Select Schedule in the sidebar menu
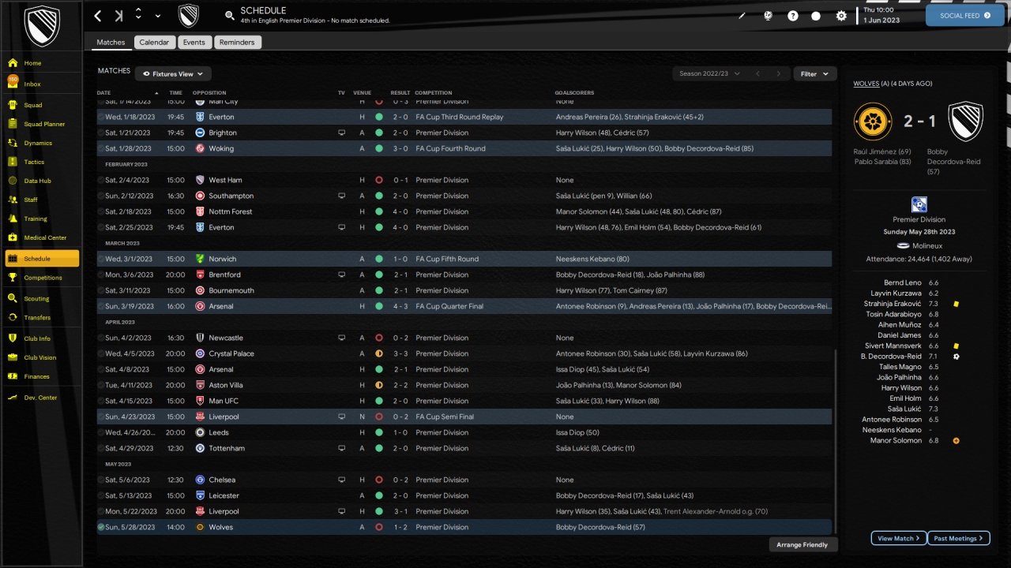Image resolution: width=1011 pixels, height=568 pixels. tap(42, 258)
